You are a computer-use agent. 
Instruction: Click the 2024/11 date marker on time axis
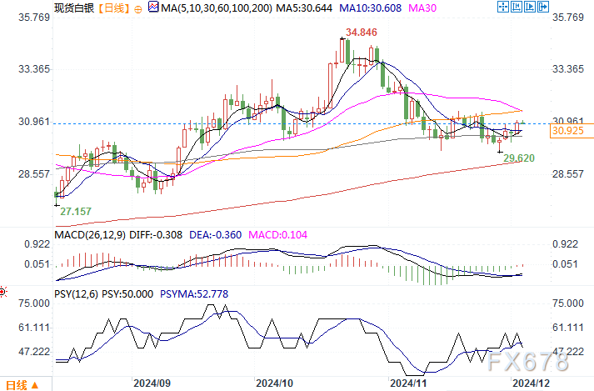(408, 383)
